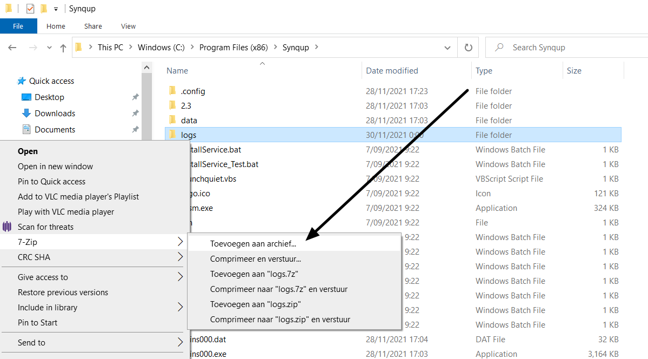This screenshot has height=359, width=648.
Task: Open Customize Quick Access Toolbar dropdown
Action: (56, 9)
